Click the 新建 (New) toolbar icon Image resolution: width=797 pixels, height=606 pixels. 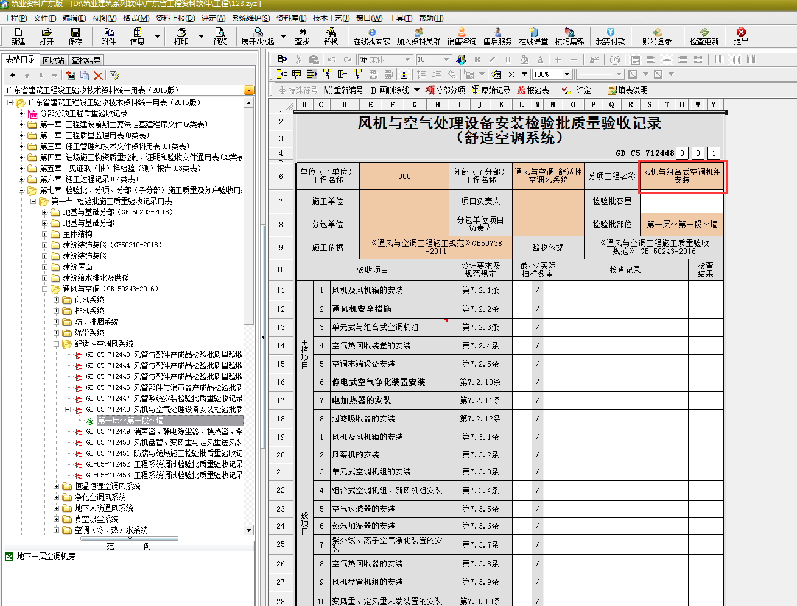(18, 37)
